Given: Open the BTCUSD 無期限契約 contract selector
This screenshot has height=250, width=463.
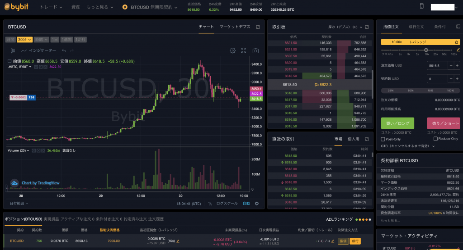Looking at the screenshot, I should coord(154,7).
